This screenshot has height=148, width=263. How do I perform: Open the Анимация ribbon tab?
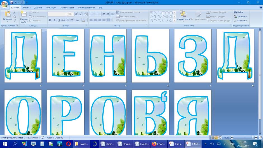pyautogui.click(x=51, y=8)
